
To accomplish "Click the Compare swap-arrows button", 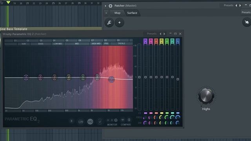I will [x=129, y=120].
